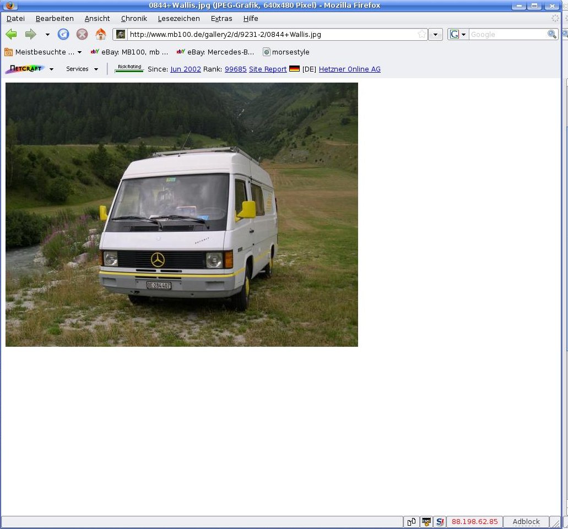Click the S! icon in the status bar
The width and height of the screenshot is (568, 529).
[x=440, y=521]
